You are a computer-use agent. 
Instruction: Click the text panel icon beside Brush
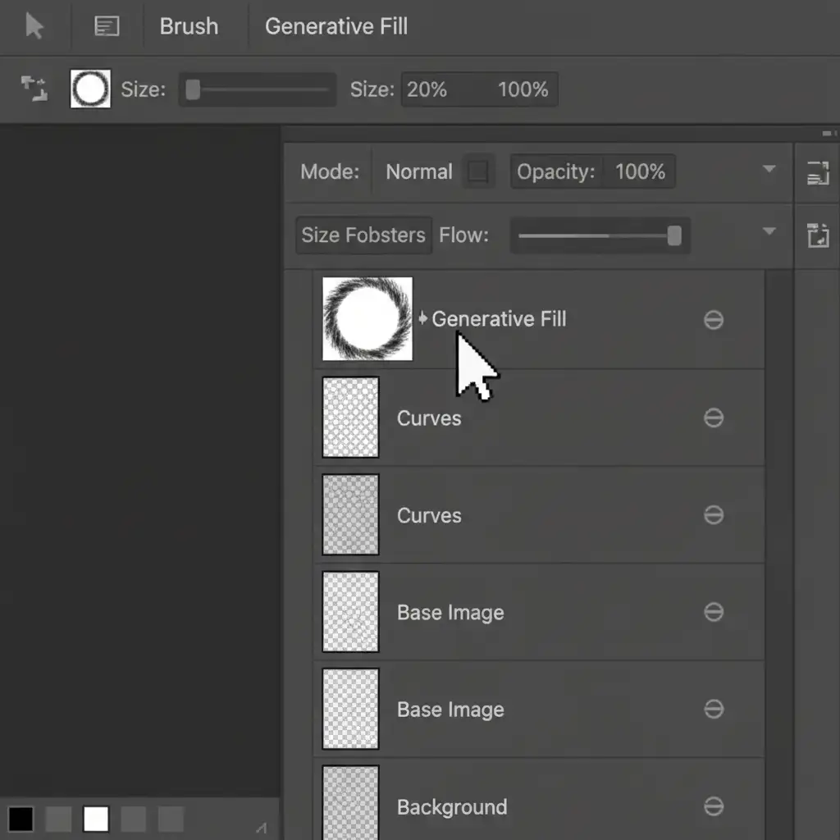(x=107, y=27)
